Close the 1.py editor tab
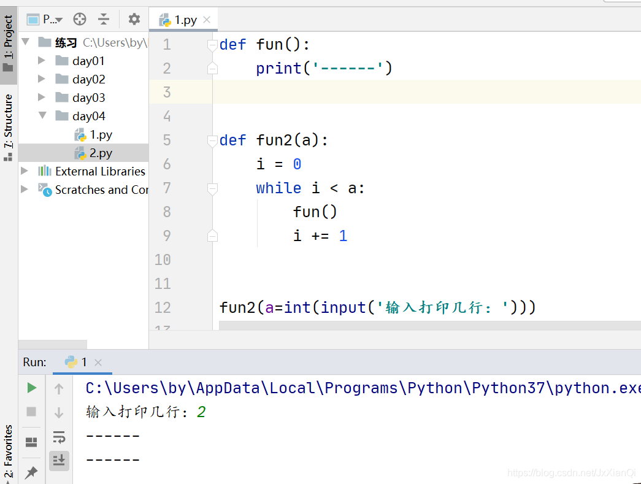641x484 pixels. (x=207, y=20)
